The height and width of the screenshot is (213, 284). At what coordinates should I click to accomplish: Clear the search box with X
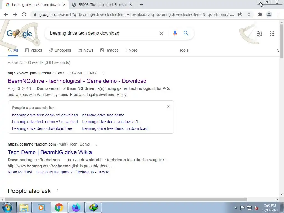pos(161,33)
